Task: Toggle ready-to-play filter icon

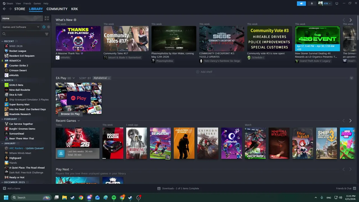Action: [x=49, y=27]
